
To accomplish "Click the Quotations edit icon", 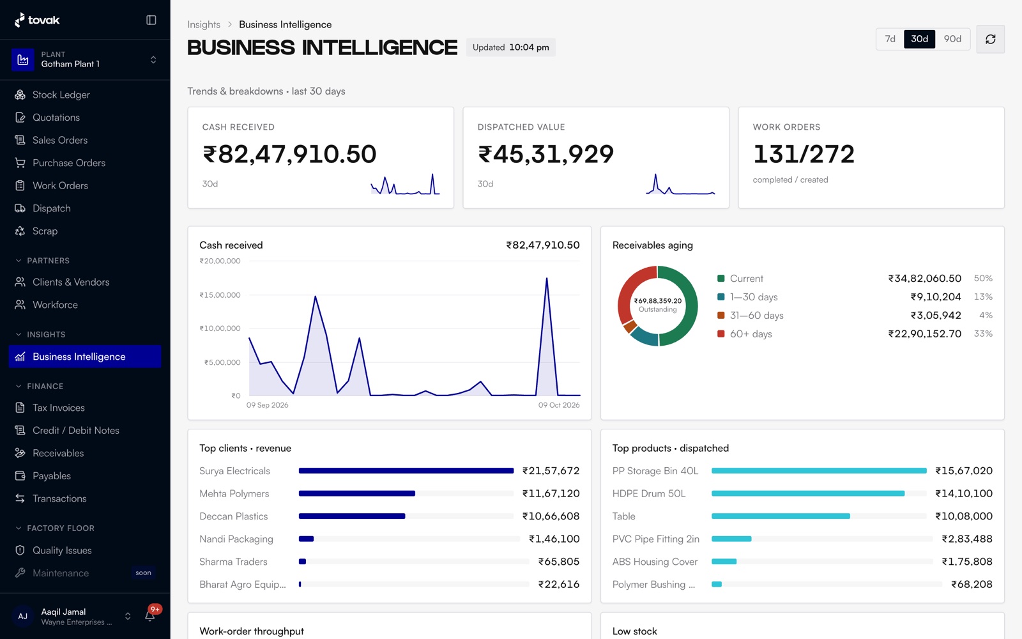I will [x=20, y=118].
